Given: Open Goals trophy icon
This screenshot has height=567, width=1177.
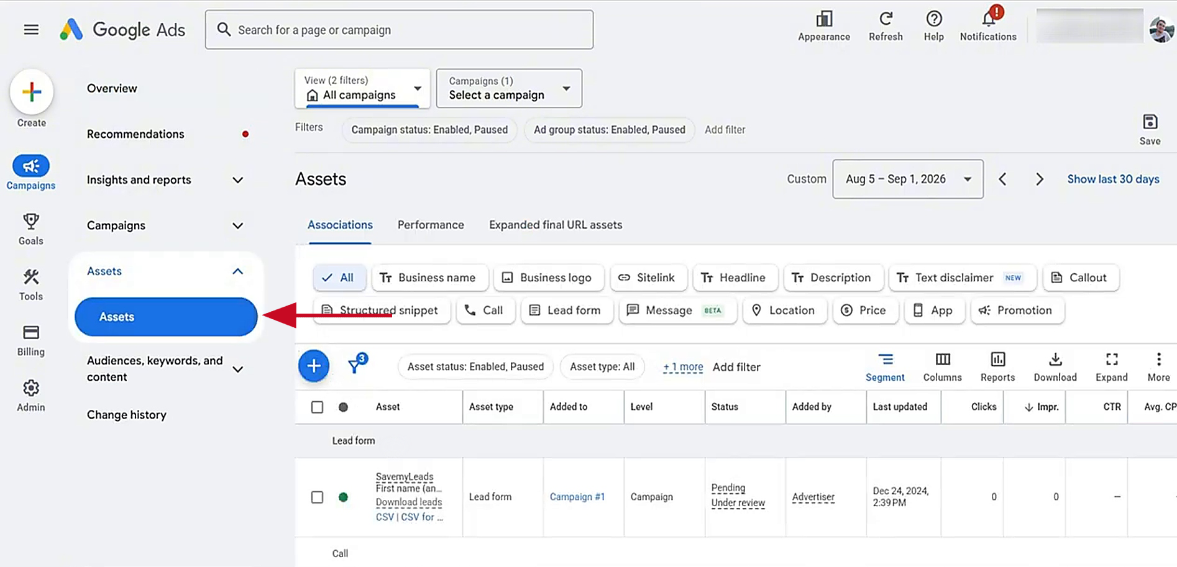Looking at the screenshot, I should [31, 221].
